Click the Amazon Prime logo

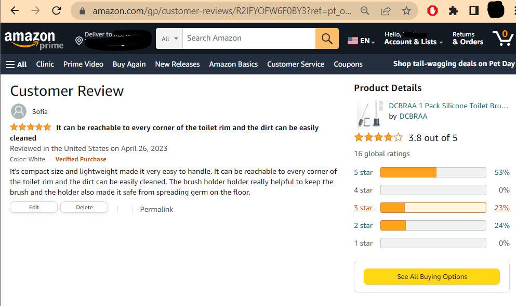click(34, 40)
